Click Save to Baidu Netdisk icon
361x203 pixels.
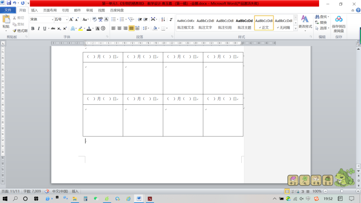click(x=339, y=23)
